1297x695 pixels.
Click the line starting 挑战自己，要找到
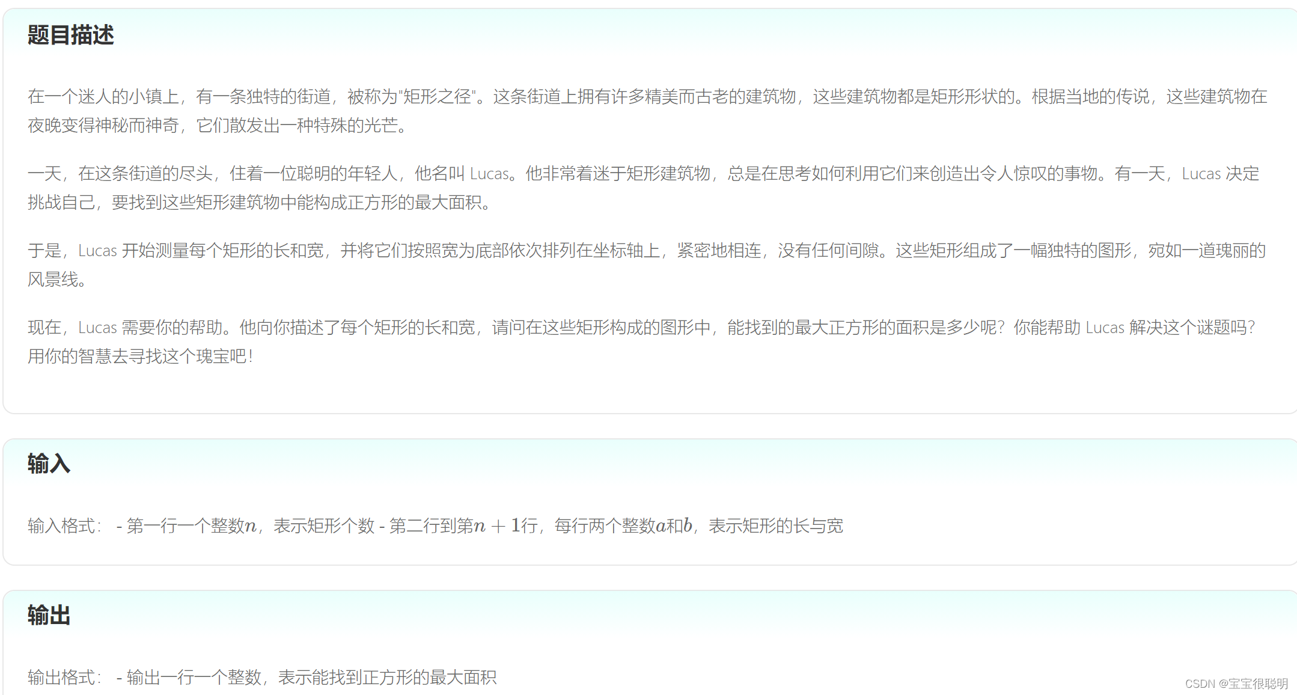258,203
